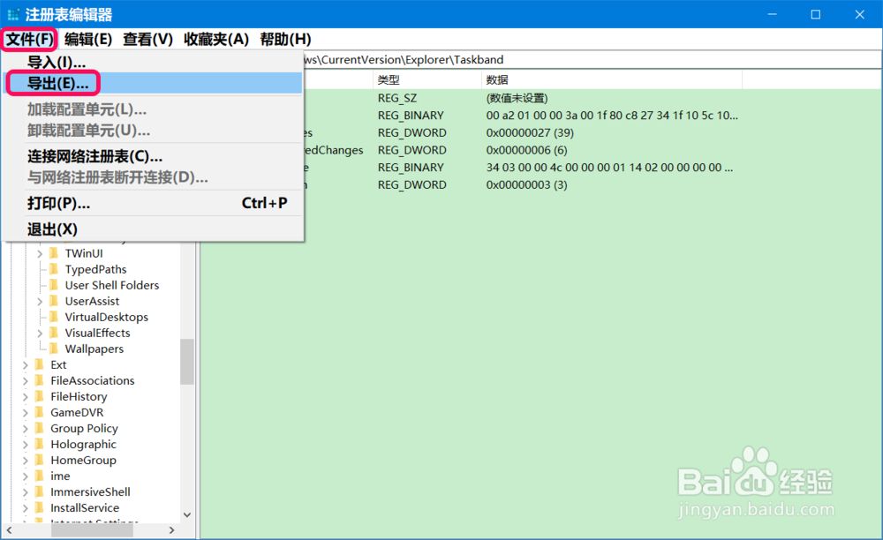Click the GameDVR folder icon
This screenshot has width=883, height=540.
tap(38, 412)
